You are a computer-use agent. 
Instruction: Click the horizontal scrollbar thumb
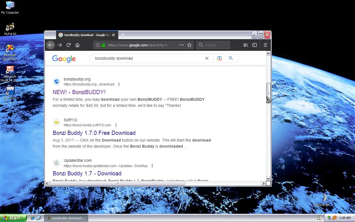point(117,183)
